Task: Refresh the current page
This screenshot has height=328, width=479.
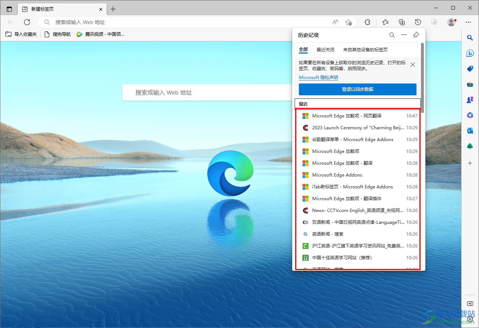Action: [27, 22]
